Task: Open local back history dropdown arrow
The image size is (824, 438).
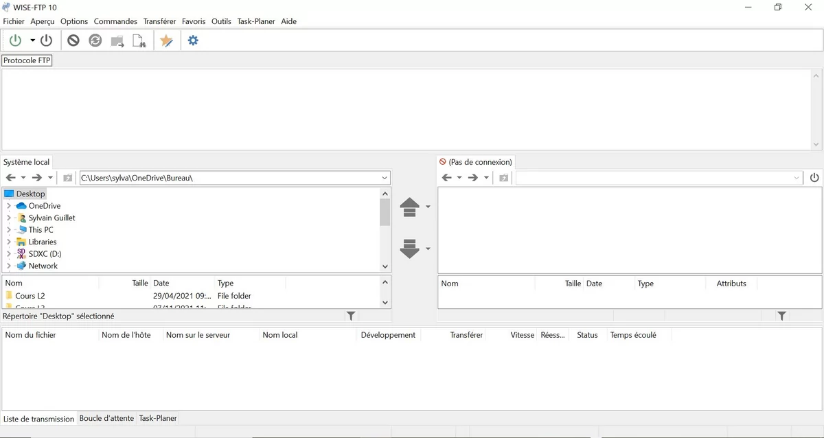Action: 23,178
